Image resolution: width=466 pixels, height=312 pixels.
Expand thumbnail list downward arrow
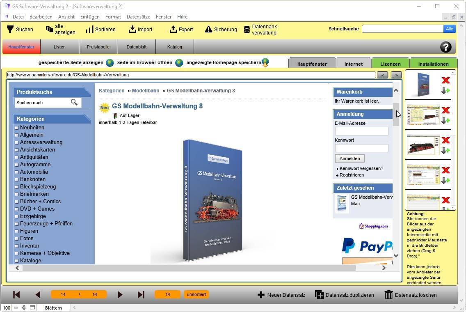[x=453, y=208]
